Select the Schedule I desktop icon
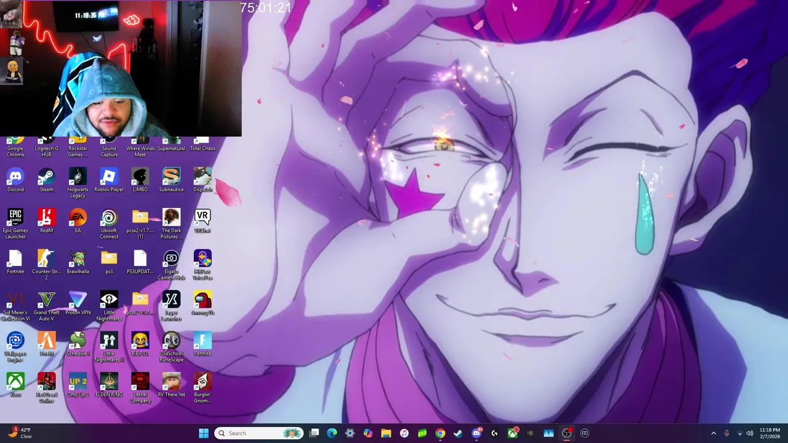Viewport: 788px width, 443px height. coord(78,345)
